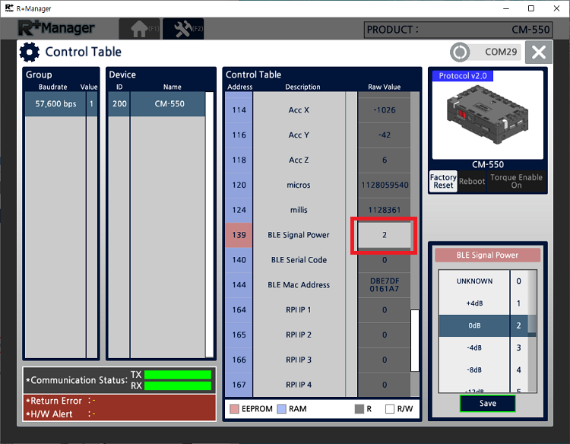Choose the -4dB option in list

click(x=474, y=347)
